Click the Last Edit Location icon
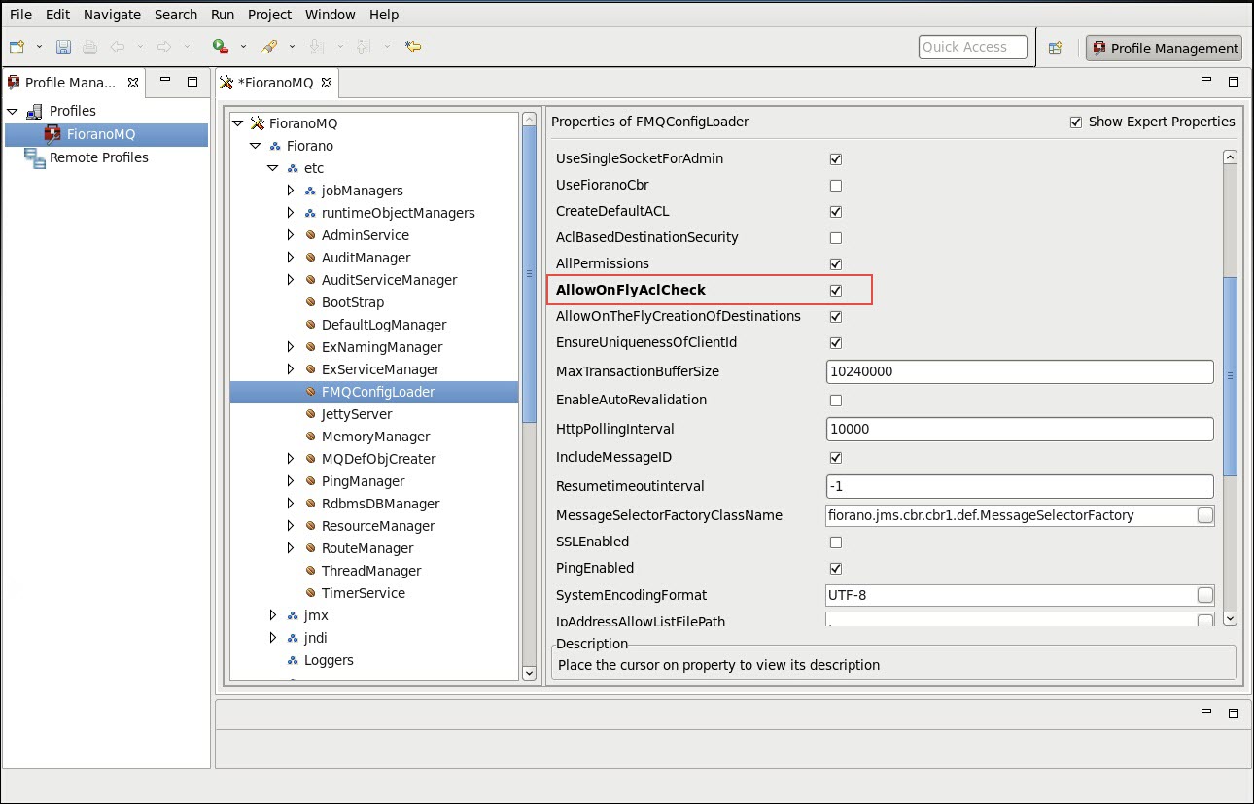 [x=413, y=47]
